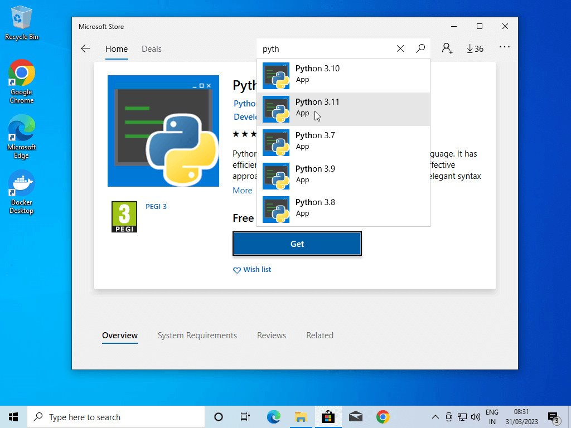The width and height of the screenshot is (571, 428).
Task: Open Edge from the taskbar
Action: pyautogui.click(x=273, y=417)
